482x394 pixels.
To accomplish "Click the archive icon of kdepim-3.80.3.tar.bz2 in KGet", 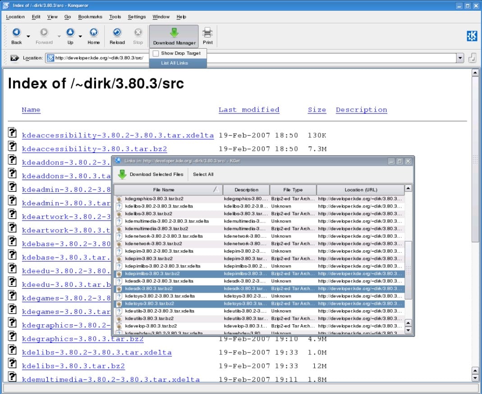I will (x=119, y=259).
